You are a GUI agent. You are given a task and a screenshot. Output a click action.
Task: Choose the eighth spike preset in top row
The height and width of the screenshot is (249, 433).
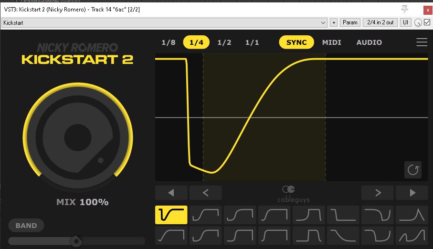(412, 215)
